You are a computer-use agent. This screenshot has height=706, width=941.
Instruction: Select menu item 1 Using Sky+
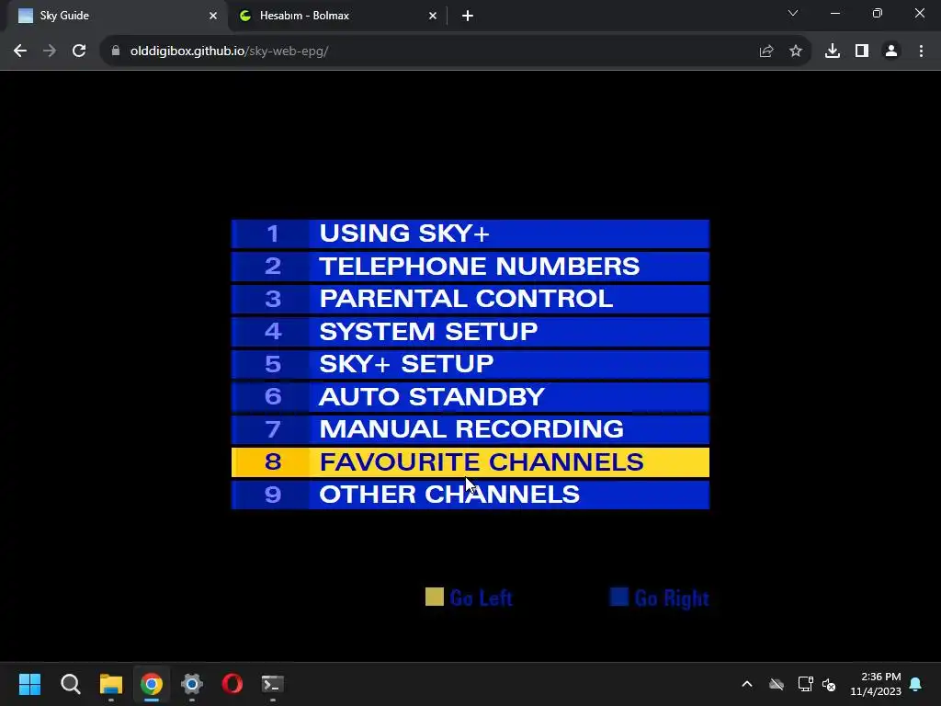(470, 233)
